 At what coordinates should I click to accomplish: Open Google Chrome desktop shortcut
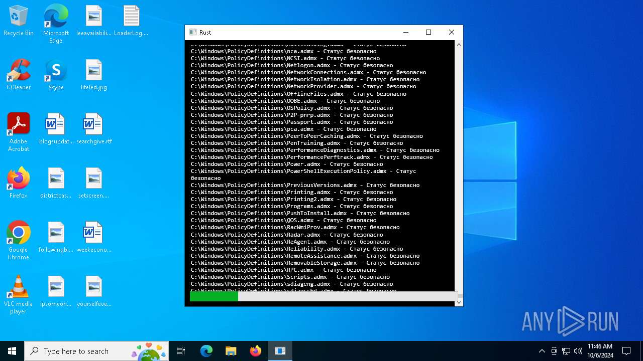click(19, 241)
